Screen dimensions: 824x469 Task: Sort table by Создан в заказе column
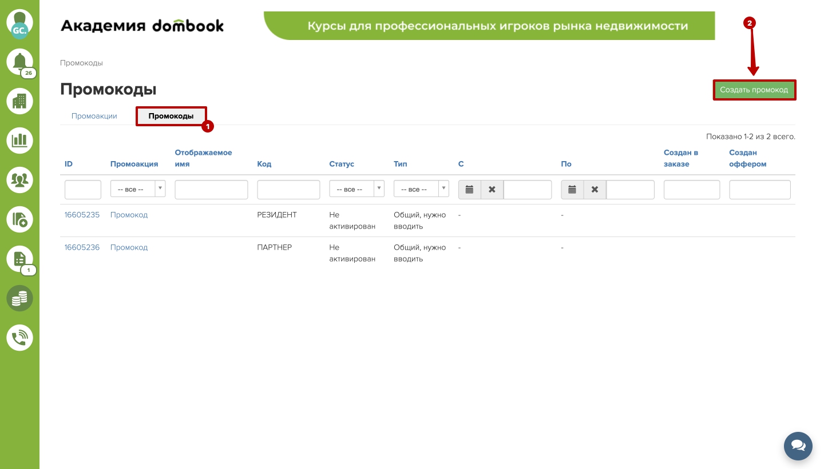(x=680, y=158)
